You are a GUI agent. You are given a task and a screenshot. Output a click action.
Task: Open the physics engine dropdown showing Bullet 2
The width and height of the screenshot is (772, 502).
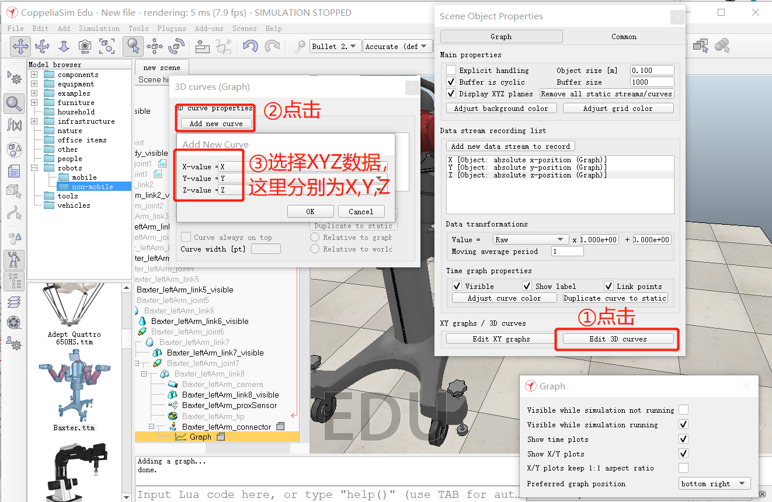[x=335, y=46]
